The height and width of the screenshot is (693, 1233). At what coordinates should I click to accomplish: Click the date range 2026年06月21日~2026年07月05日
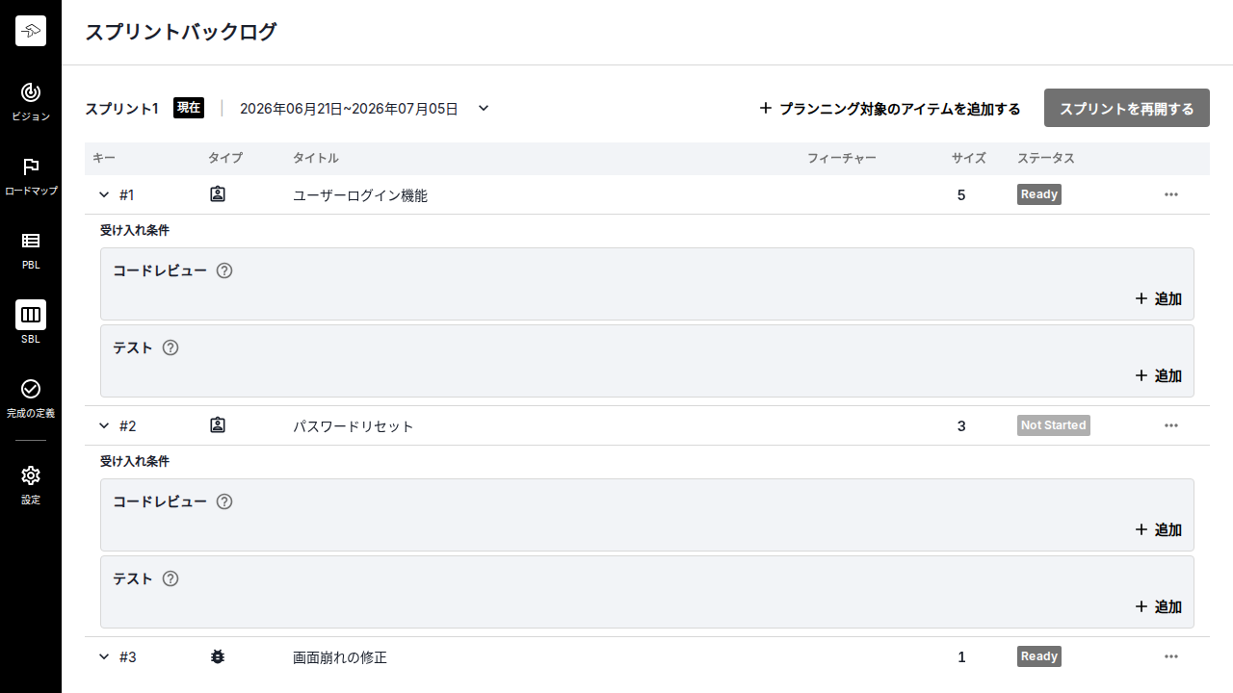(349, 109)
